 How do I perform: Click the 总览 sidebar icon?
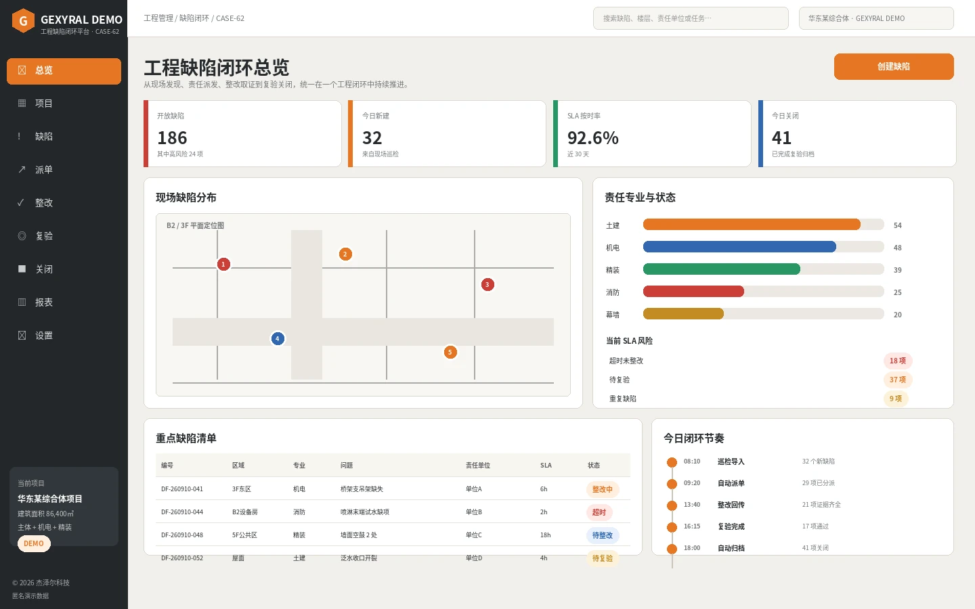pyautogui.click(x=22, y=70)
